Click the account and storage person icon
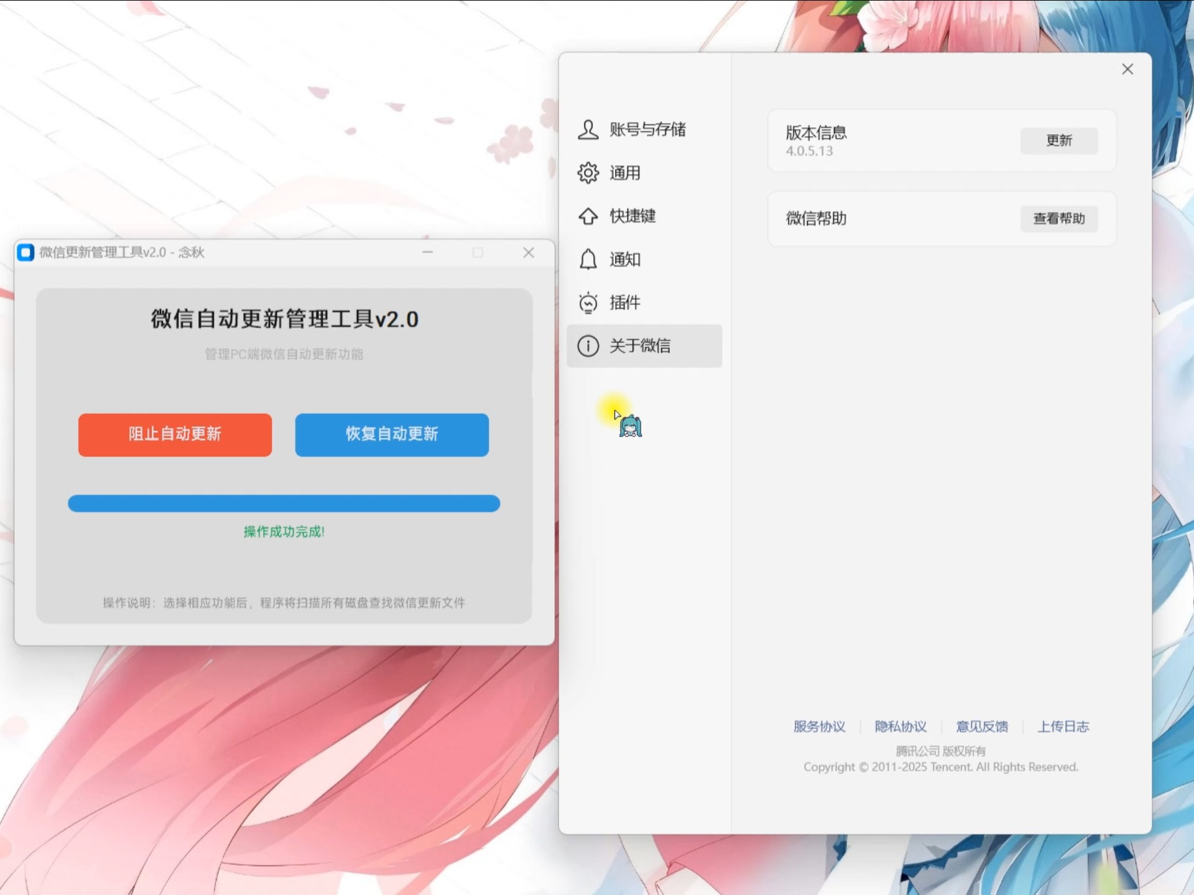 588,129
